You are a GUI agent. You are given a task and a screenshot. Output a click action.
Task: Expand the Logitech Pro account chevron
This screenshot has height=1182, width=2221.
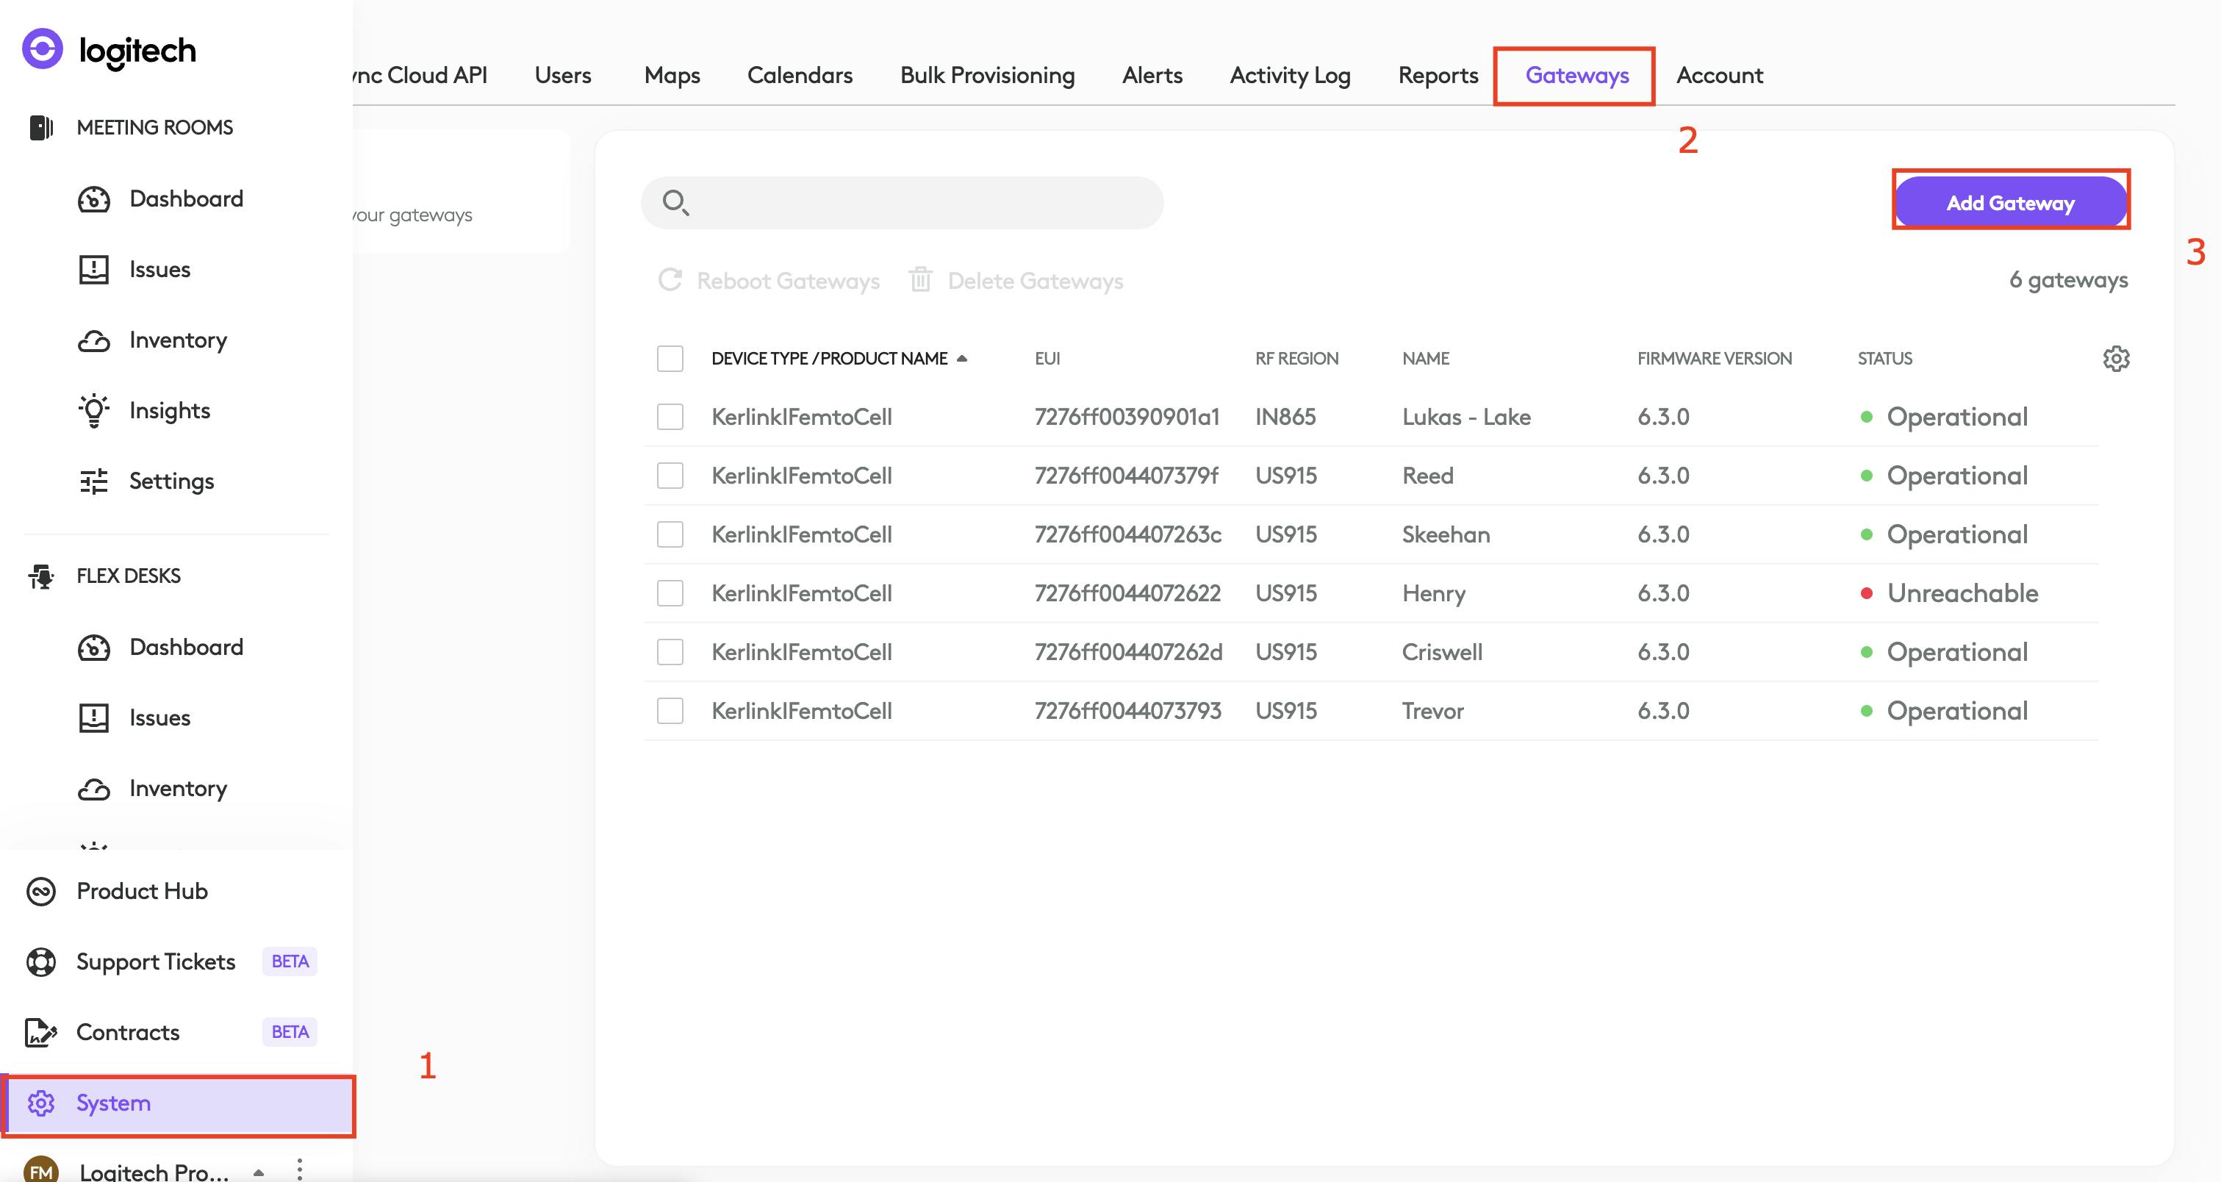pyautogui.click(x=257, y=1172)
